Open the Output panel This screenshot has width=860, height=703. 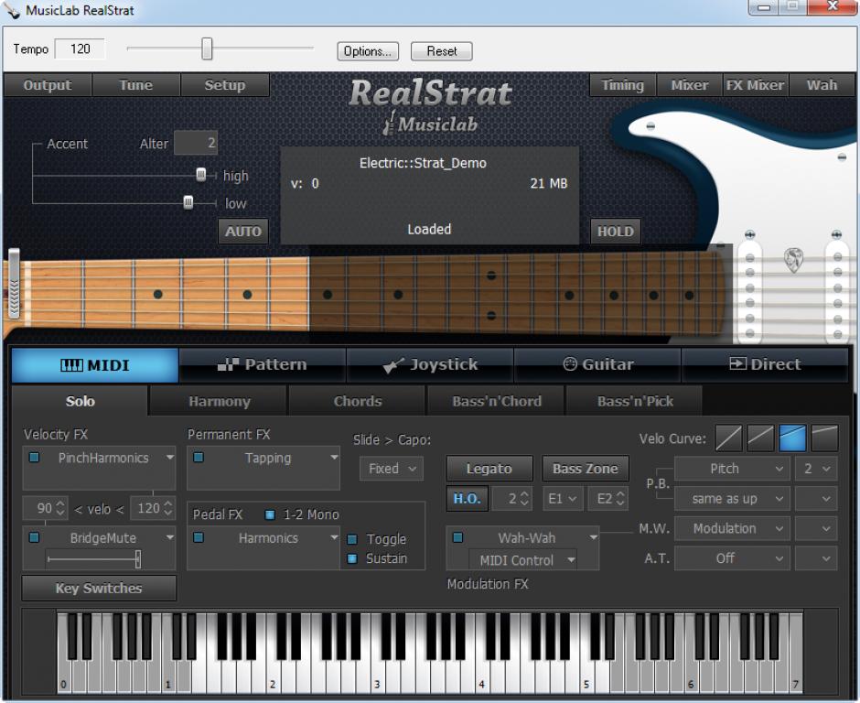pos(48,85)
